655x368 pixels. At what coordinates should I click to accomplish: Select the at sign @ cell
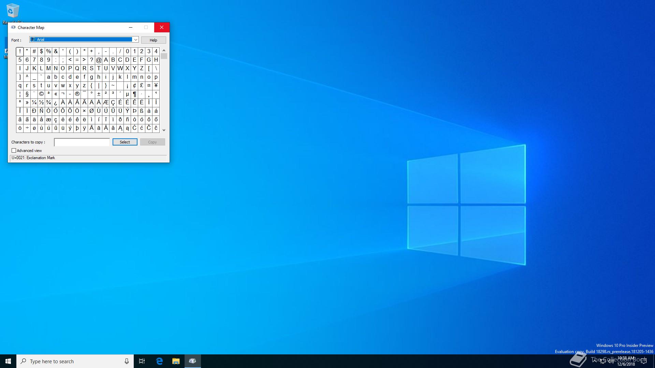pyautogui.click(x=99, y=60)
